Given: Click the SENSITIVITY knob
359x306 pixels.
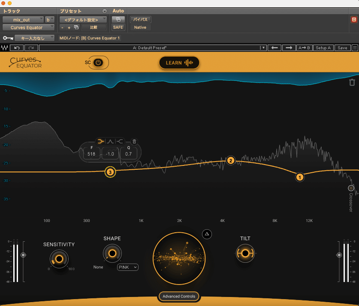Looking at the screenshot, I should [59, 259].
